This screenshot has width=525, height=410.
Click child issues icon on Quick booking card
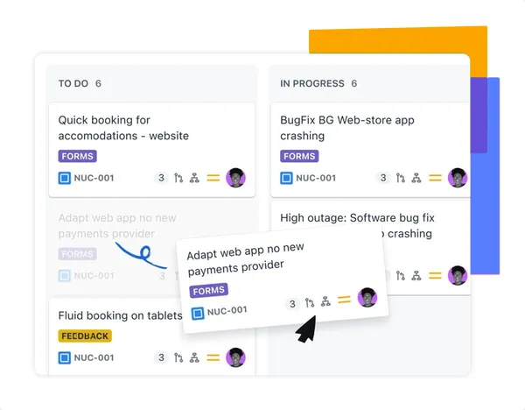point(195,178)
